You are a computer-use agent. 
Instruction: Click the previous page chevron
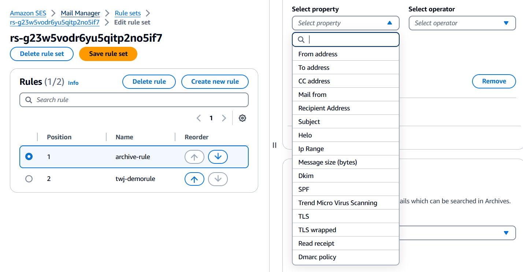(x=199, y=118)
